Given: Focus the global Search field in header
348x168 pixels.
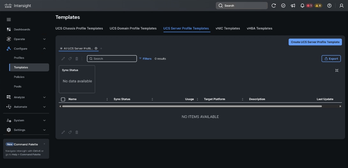Looking at the screenshot, I should click(242, 5).
